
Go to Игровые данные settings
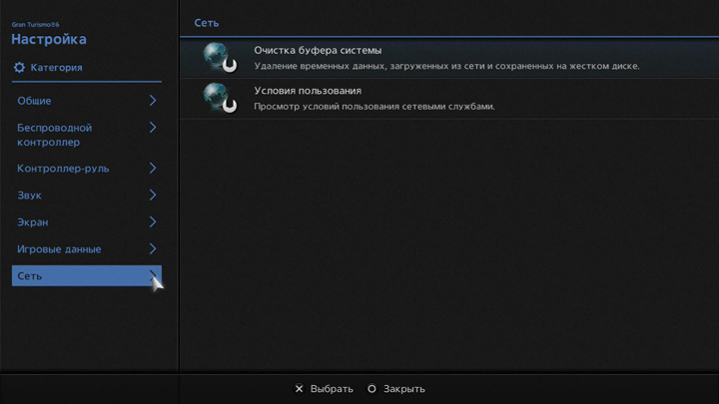[59, 249]
